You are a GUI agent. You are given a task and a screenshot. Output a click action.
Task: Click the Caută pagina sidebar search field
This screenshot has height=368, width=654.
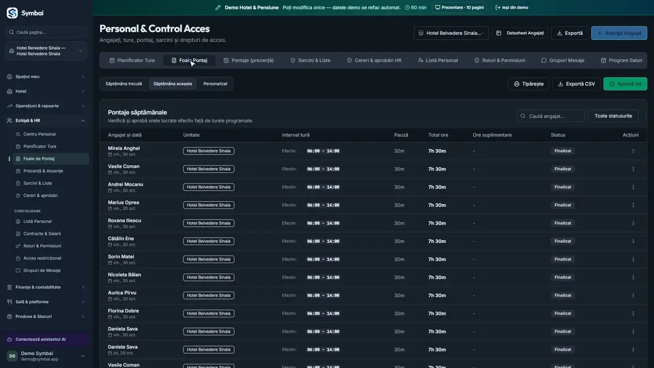(x=46, y=32)
